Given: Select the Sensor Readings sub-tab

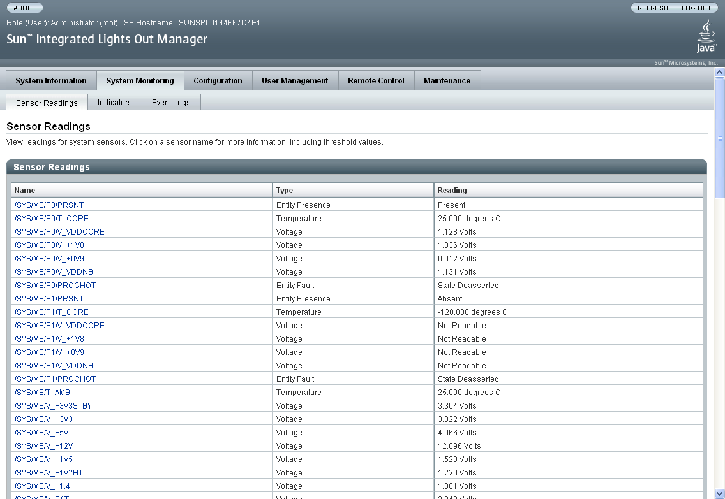Looking at the screenshot, I should 47,103.
